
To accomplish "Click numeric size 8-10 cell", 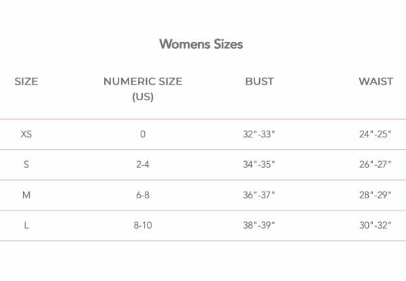I will pyautogui.click(x=143, y=225).
